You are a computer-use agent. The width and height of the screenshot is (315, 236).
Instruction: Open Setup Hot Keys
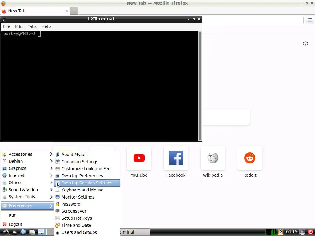[87, 218]
